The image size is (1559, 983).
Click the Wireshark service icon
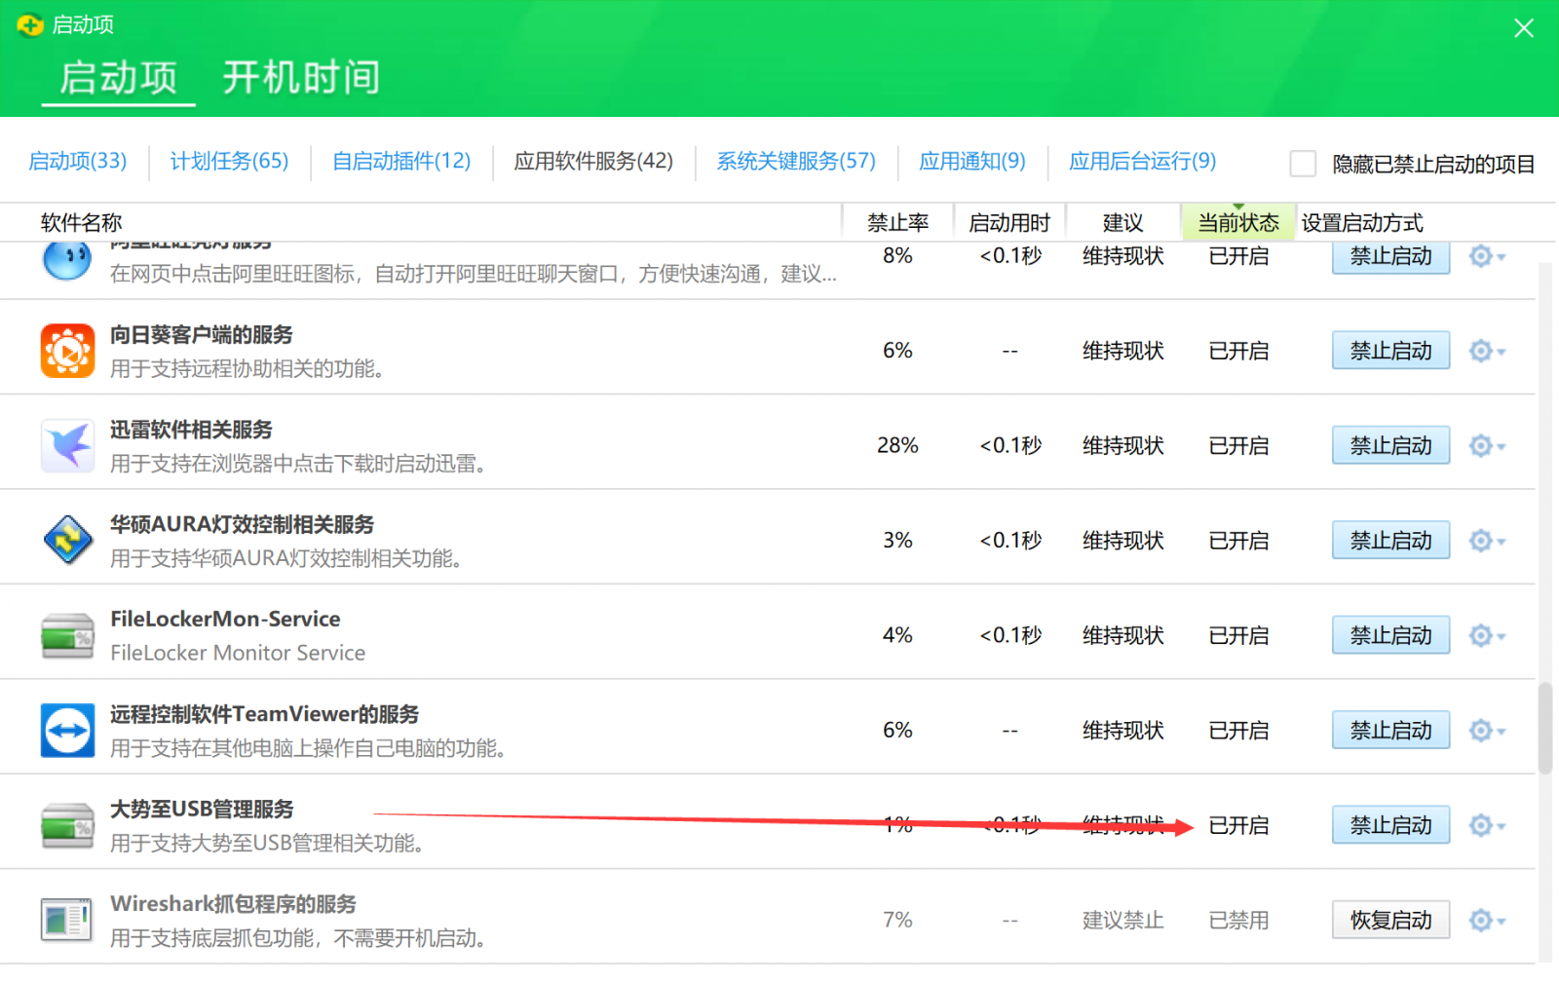click(67, 920)
